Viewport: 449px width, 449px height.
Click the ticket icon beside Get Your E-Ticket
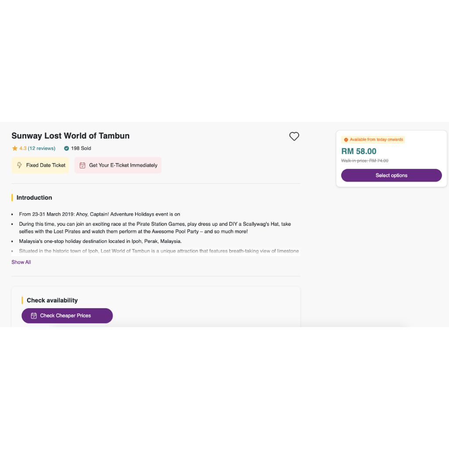82,165
